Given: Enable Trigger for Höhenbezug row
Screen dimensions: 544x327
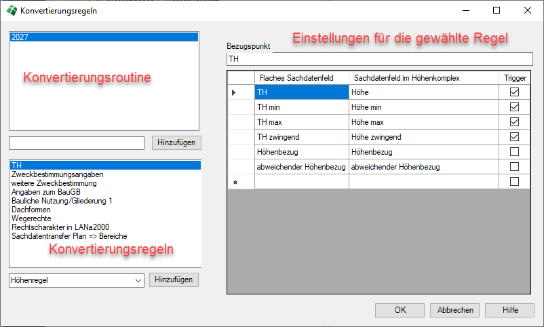Looking at the screenshot, I should pos(514,152).
